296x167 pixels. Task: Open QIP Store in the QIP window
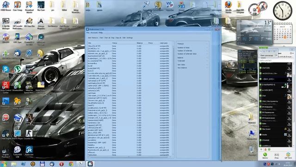pyautogui.click(x=288, y=156)
